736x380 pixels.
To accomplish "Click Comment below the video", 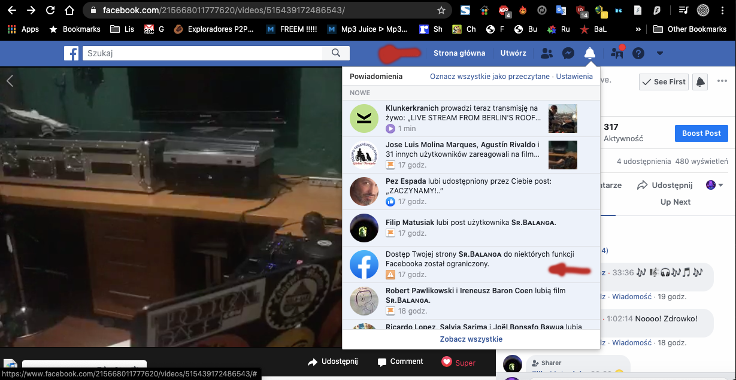I will coord(400,361).
